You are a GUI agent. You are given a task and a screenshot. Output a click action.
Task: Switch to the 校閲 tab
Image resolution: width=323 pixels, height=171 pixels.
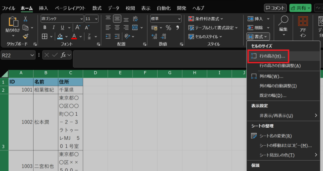click(130, 8)
